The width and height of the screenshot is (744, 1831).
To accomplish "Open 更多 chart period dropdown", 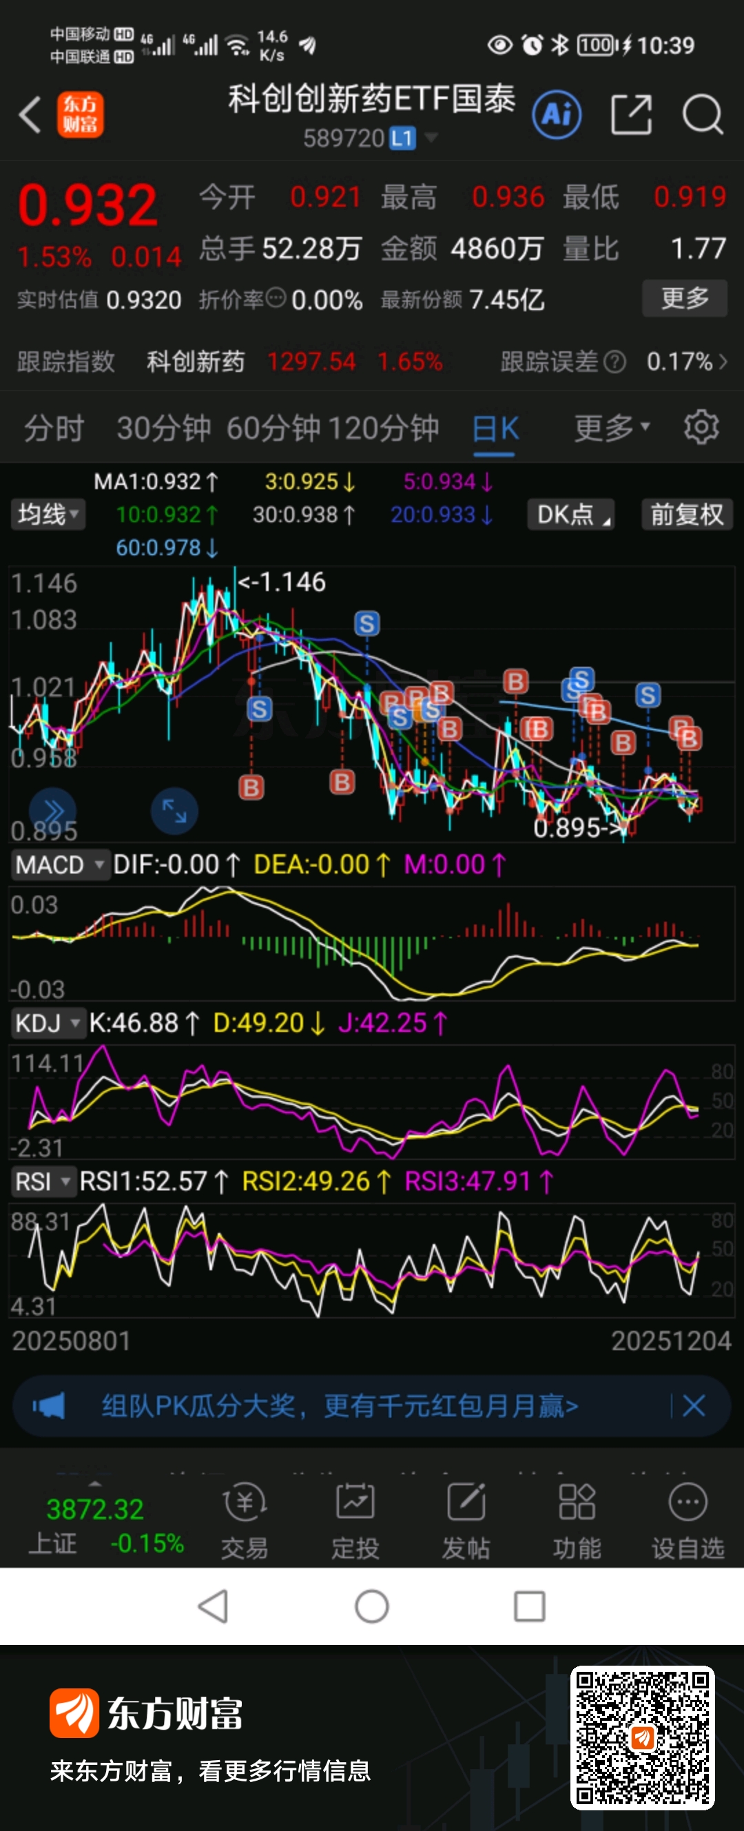I will tap(612, 428).
